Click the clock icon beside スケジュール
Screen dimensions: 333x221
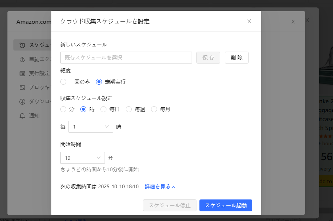pyautogui.click(x=22, y=45)
